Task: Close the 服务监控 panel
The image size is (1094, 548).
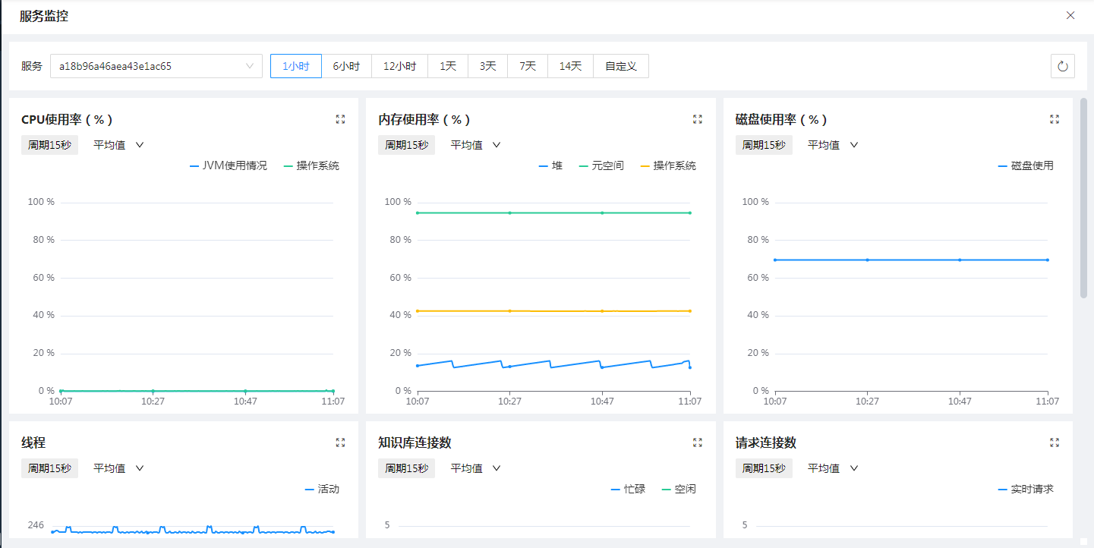Action: (x=1070, y=15)
